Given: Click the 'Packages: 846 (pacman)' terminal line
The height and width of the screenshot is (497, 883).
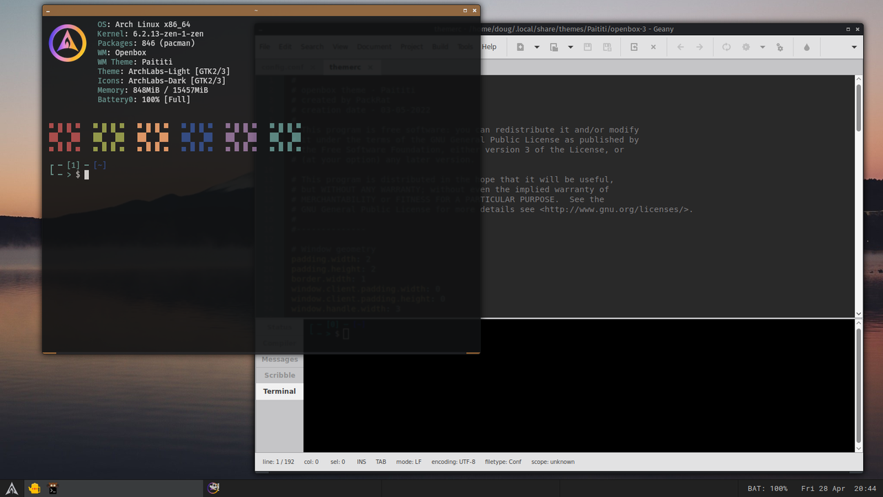Looking at the screenshot, I should click(x=146, y=43).
